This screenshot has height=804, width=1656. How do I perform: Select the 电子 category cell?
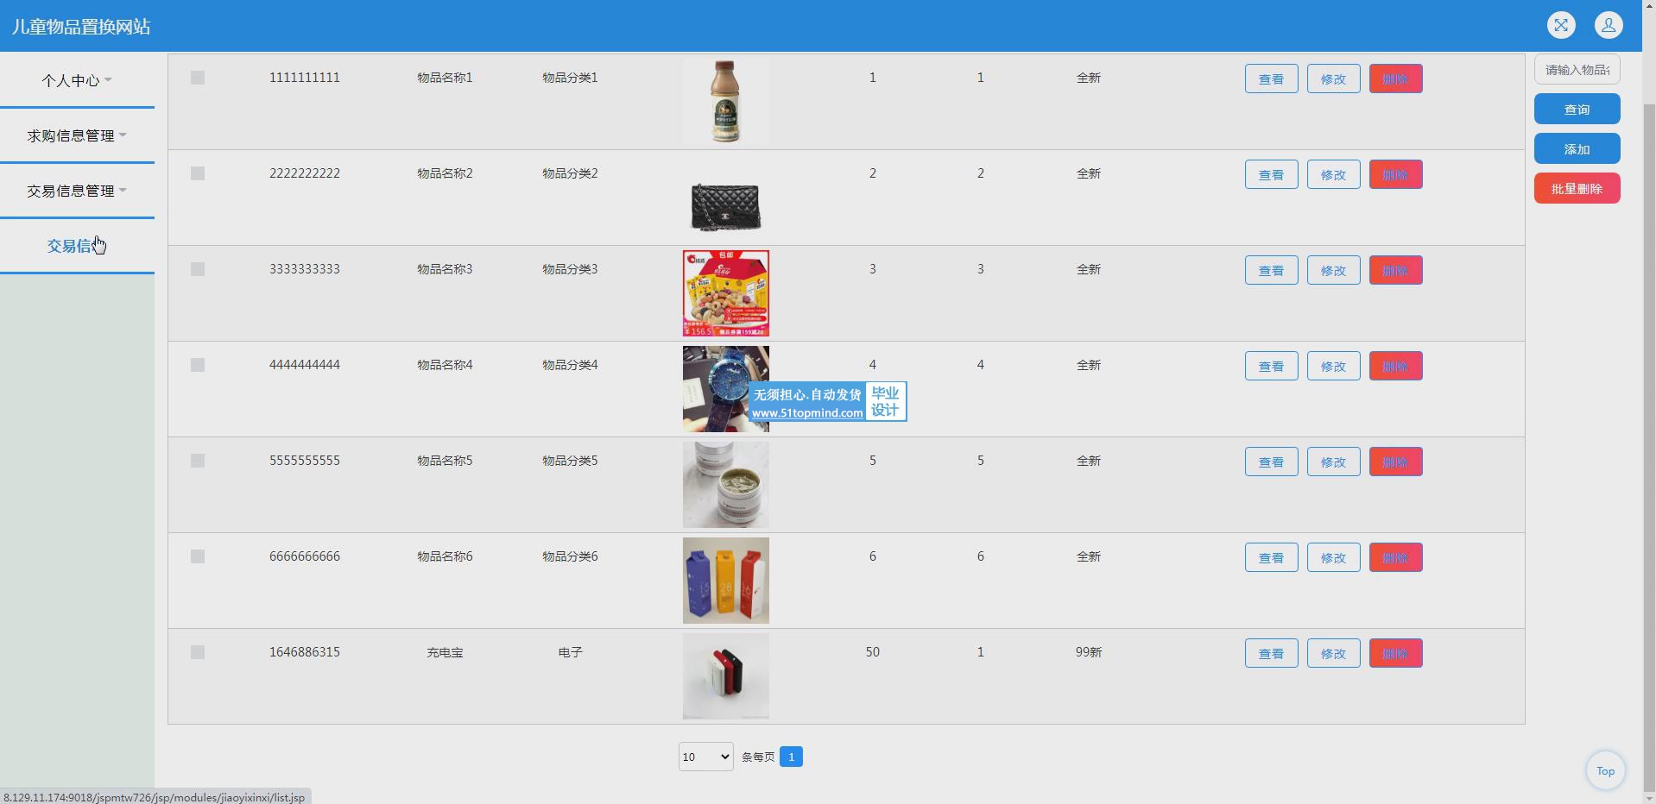570,652
